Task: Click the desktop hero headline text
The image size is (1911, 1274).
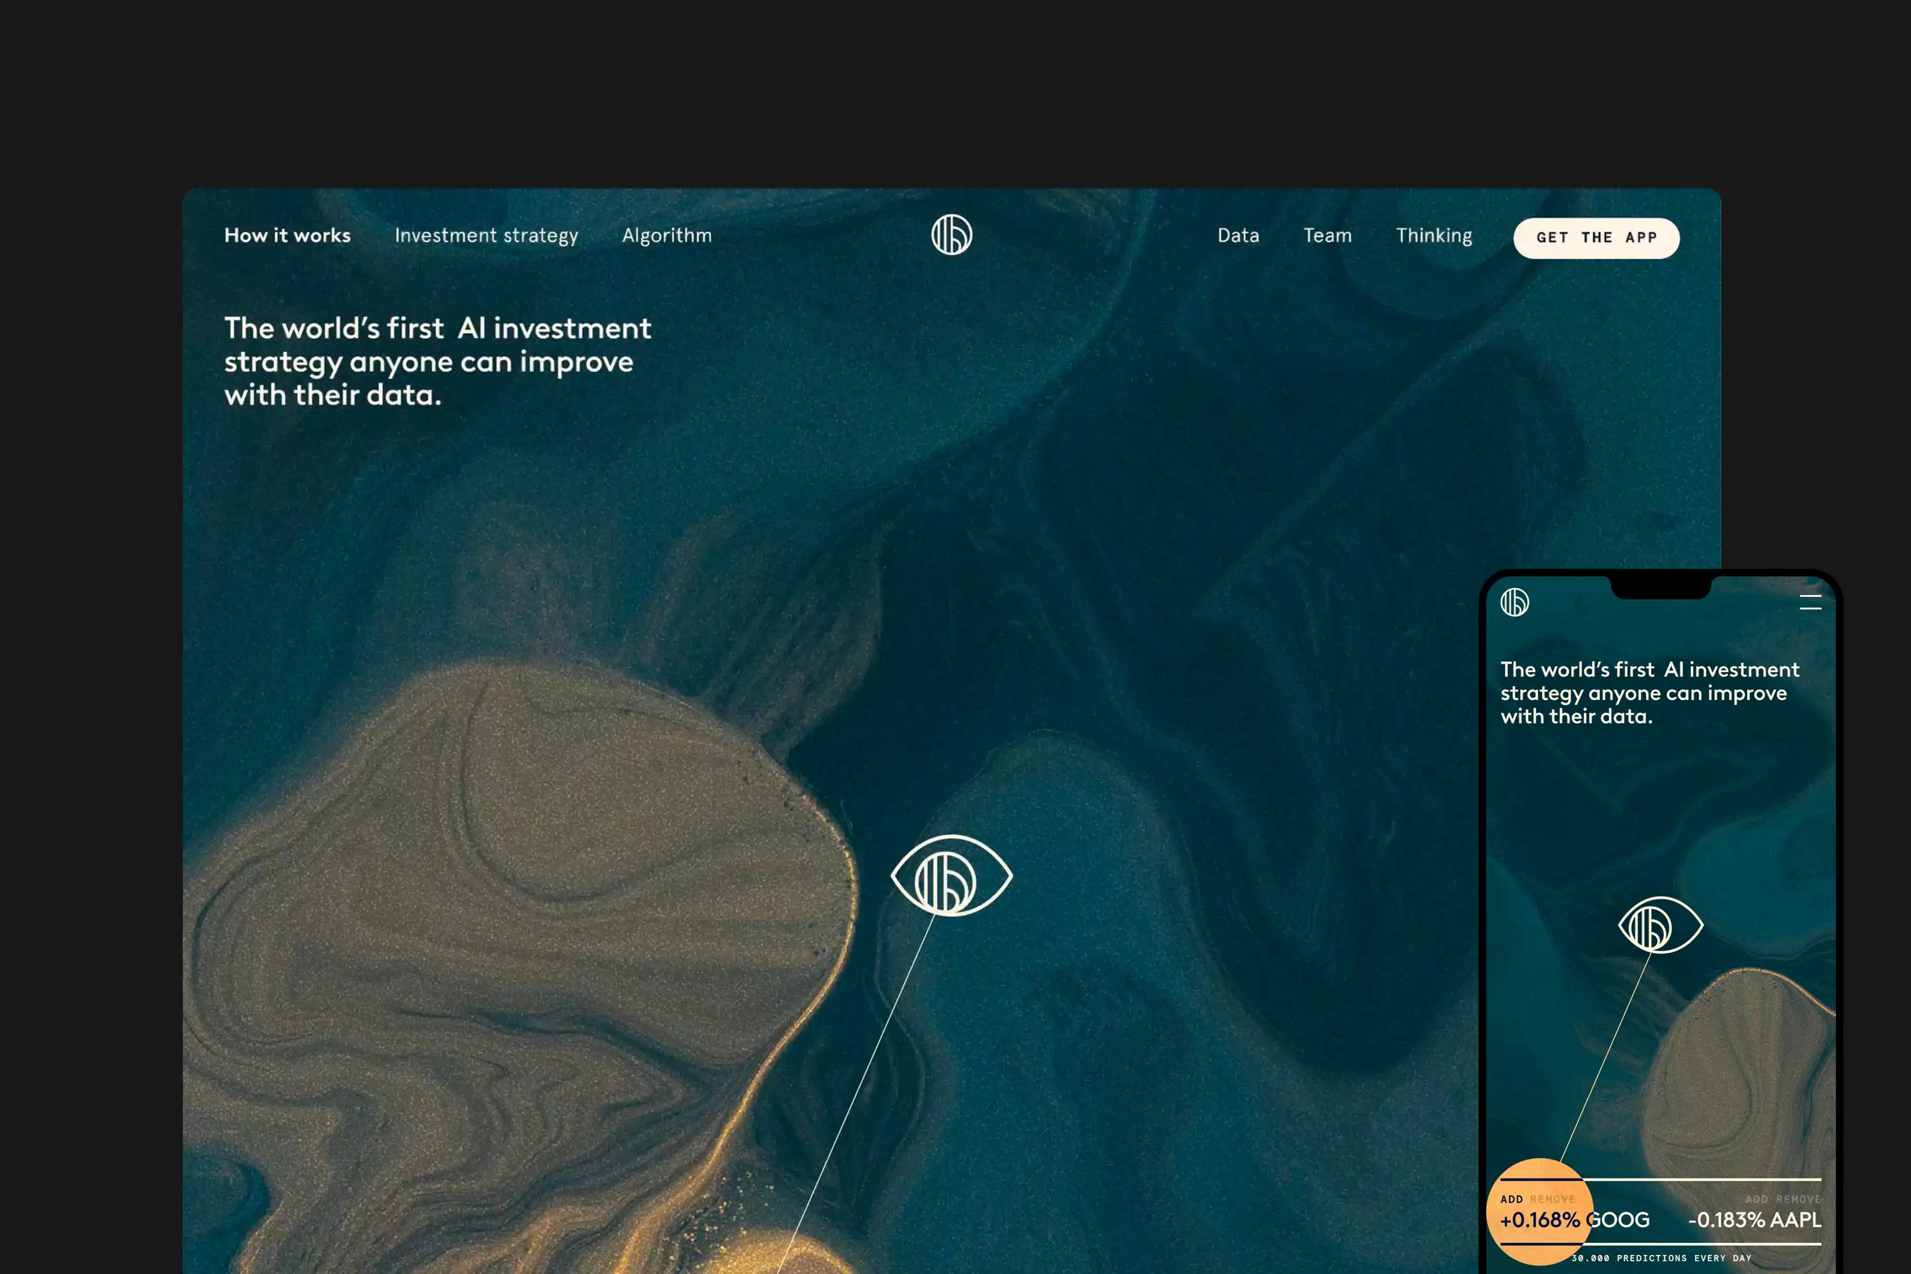Action: pyautogui.click(x=437, y=362)
